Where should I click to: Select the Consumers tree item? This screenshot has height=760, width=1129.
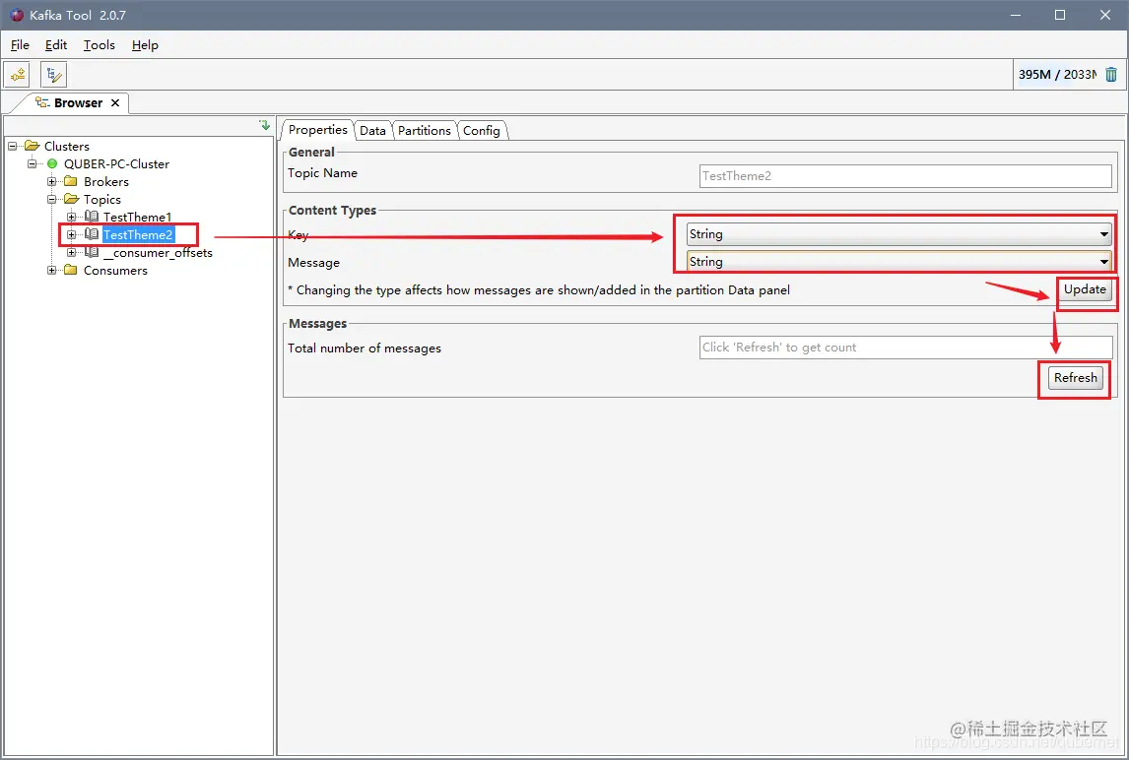(x=115, y=270)
